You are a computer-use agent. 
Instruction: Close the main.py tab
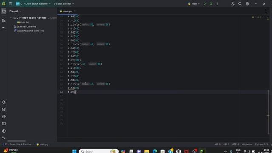pyautogui.click(x=75, y=11)
